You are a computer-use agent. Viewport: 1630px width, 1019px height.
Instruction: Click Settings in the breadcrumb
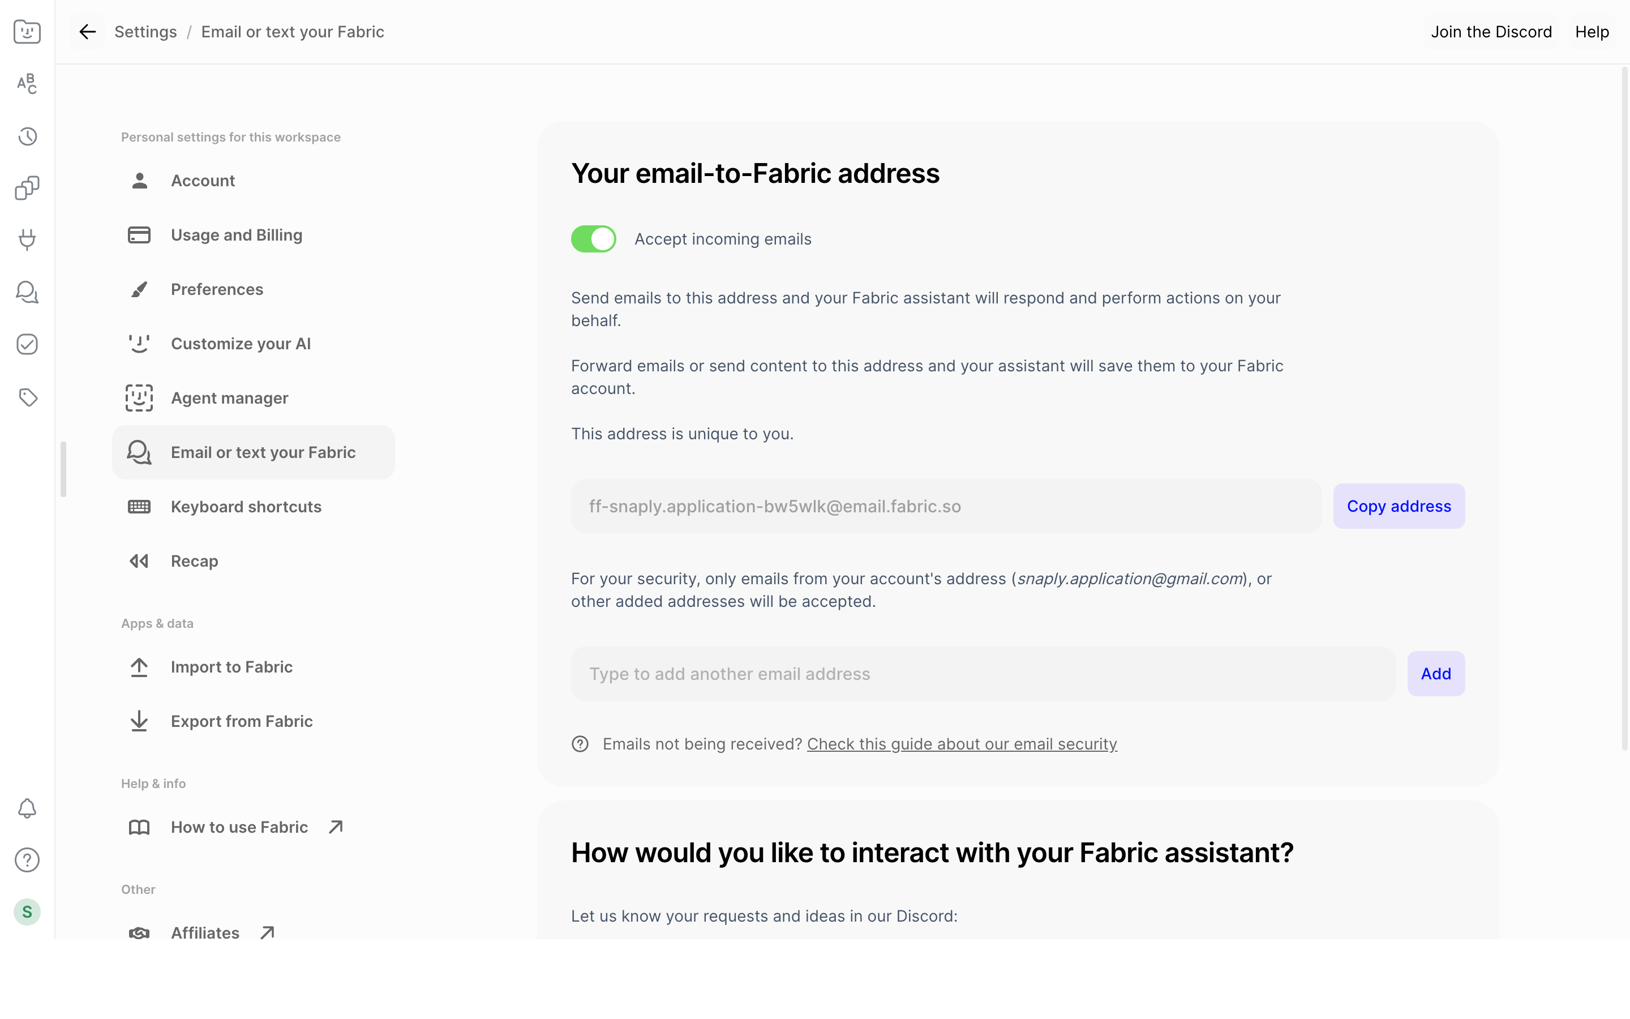click(145, 32)
